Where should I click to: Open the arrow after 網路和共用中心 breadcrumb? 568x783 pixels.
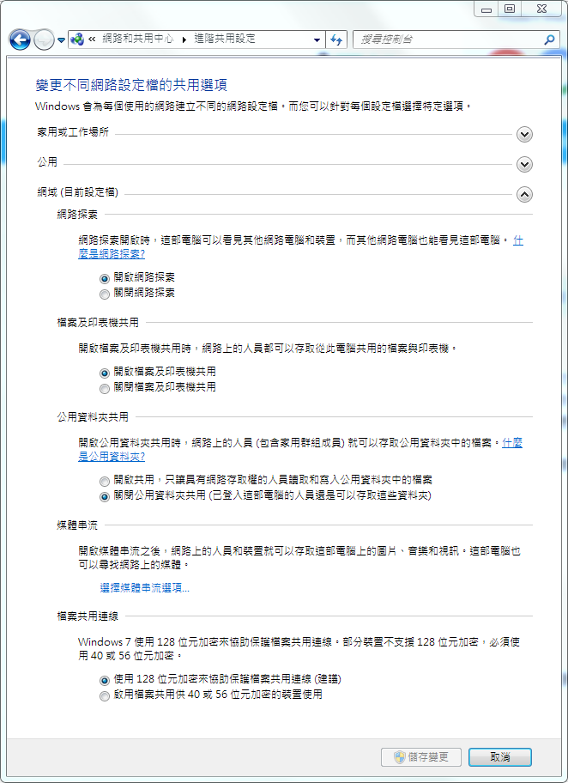(184, 39)
